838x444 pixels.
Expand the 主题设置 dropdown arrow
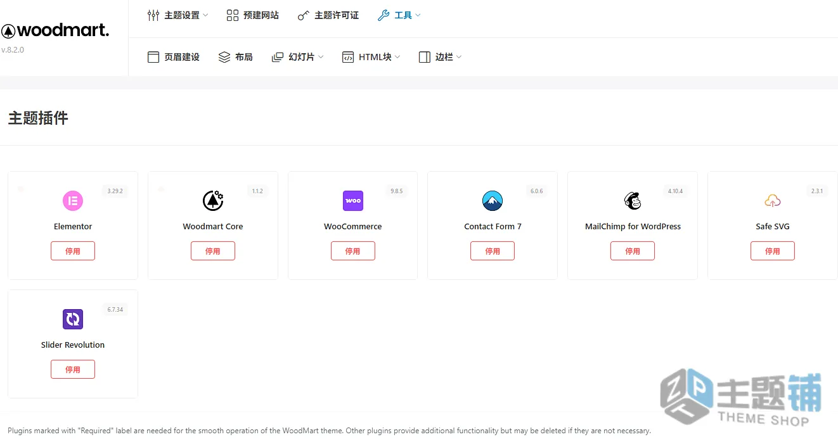click(205, 15)
